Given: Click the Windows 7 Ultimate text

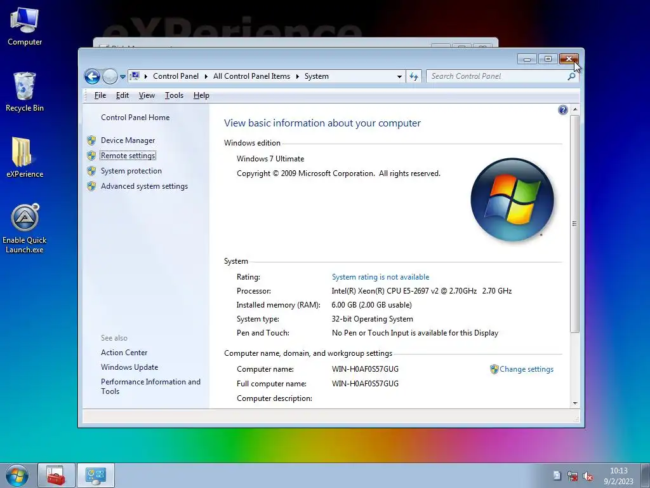Looking at the screenshot, I should click(x=270, y=158).
